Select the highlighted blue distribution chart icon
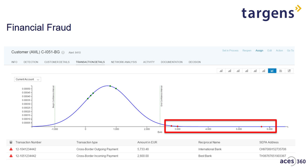 pos(272,71)
